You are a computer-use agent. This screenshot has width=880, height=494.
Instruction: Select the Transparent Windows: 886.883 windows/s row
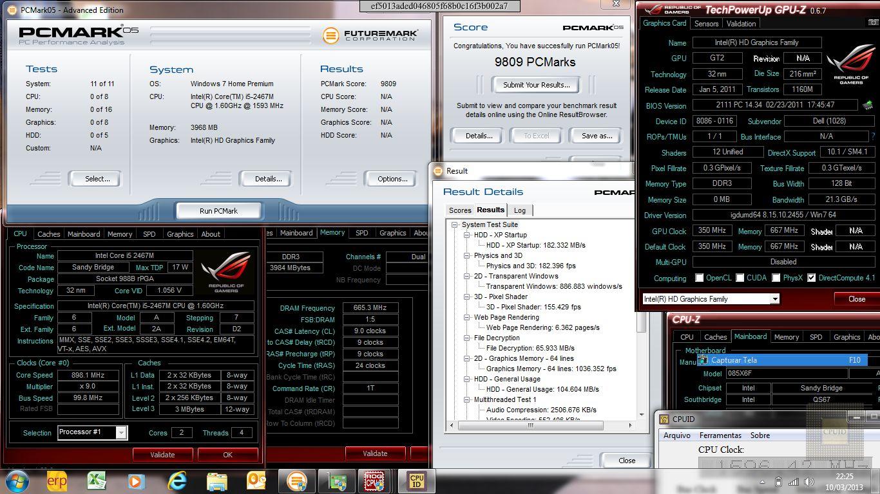554,286
